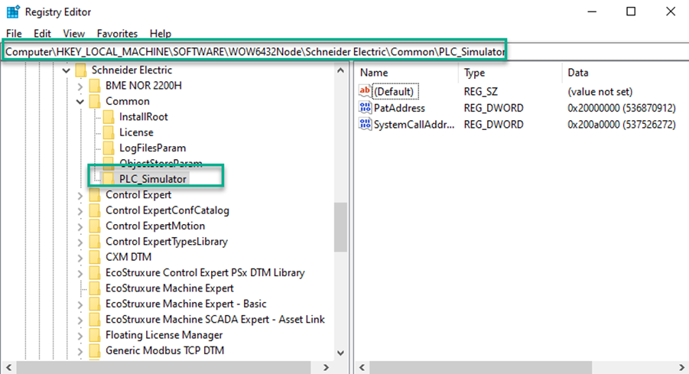The image size is (689, 374).
Task: Click the Common folder icon
Action: coord(95,102)
